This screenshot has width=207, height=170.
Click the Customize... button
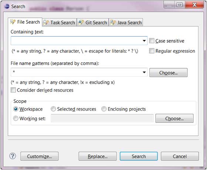point(39,156)
